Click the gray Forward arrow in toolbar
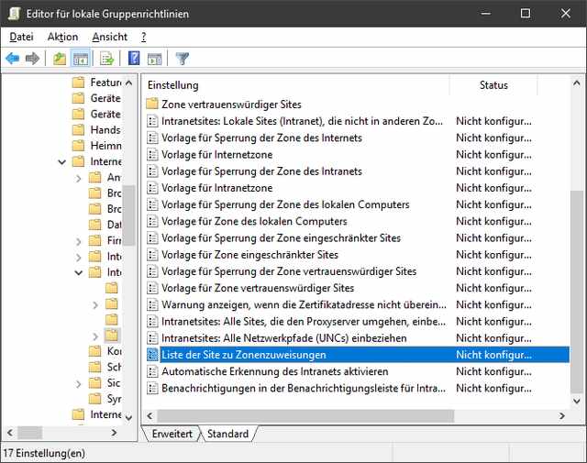The width and height of the screenshot is (587, 463). pos(32,59)
